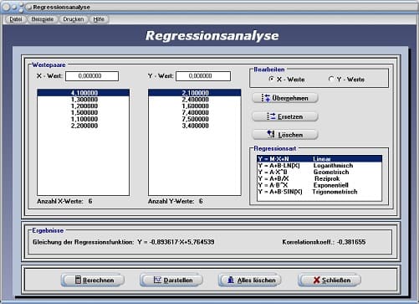Click the calculator icon on Berechnen

point(78,280)
